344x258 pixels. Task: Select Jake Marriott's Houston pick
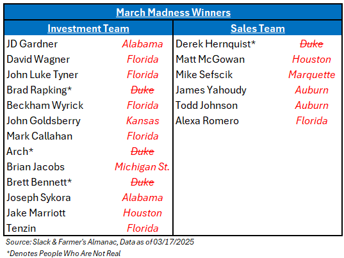pos(143,213)
